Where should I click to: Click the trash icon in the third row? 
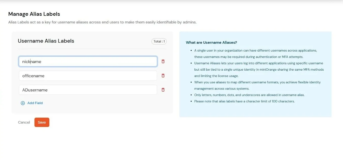click(163, 90)
